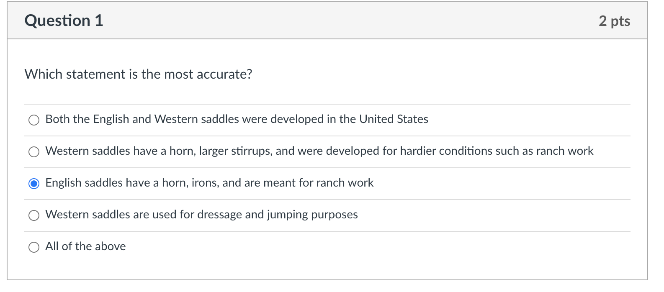
Task: Select the radio button for both saddles developed in United States
Action: pos(34,120)
